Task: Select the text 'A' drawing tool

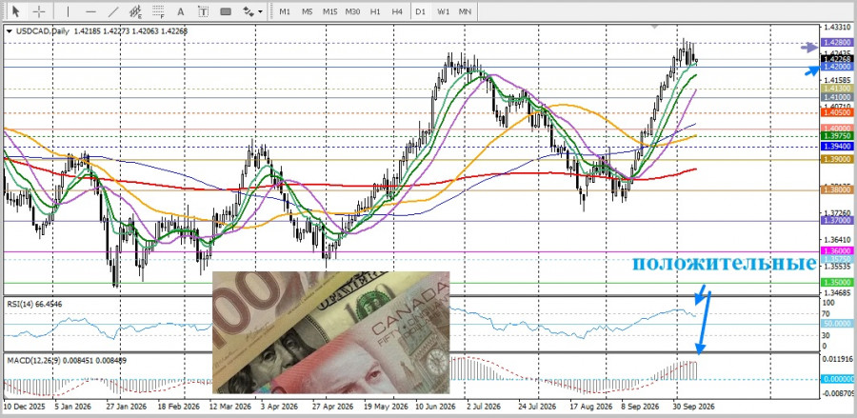Action: 181,10
